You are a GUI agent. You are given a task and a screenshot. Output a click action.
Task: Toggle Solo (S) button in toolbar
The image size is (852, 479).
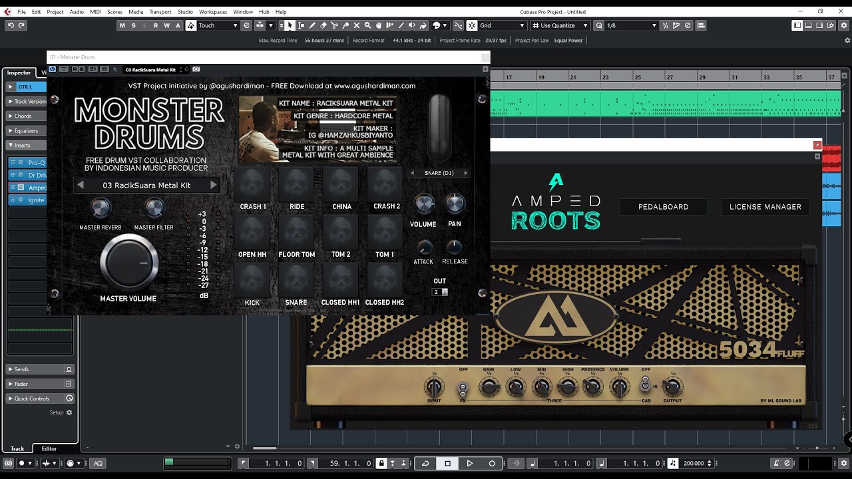pos(133,25)
